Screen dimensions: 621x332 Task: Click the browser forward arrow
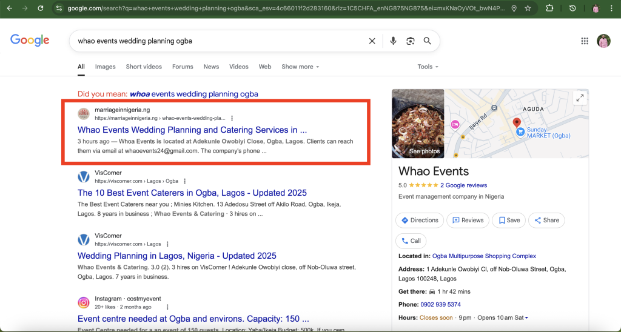25,8
